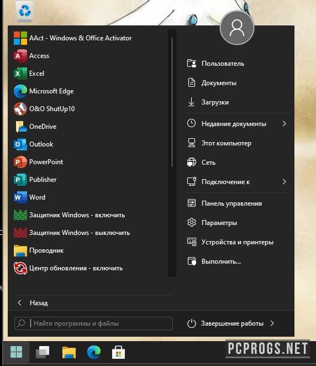Run Центр обновления - включить
This screenshot has height=366, width=316.
click(68, 268)
